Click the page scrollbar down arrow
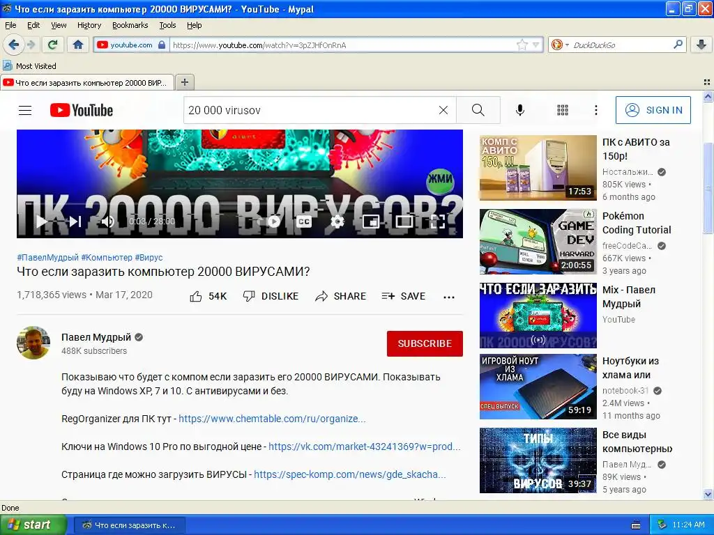The width and height of the screenshot is (714, 535). [708, 494]
